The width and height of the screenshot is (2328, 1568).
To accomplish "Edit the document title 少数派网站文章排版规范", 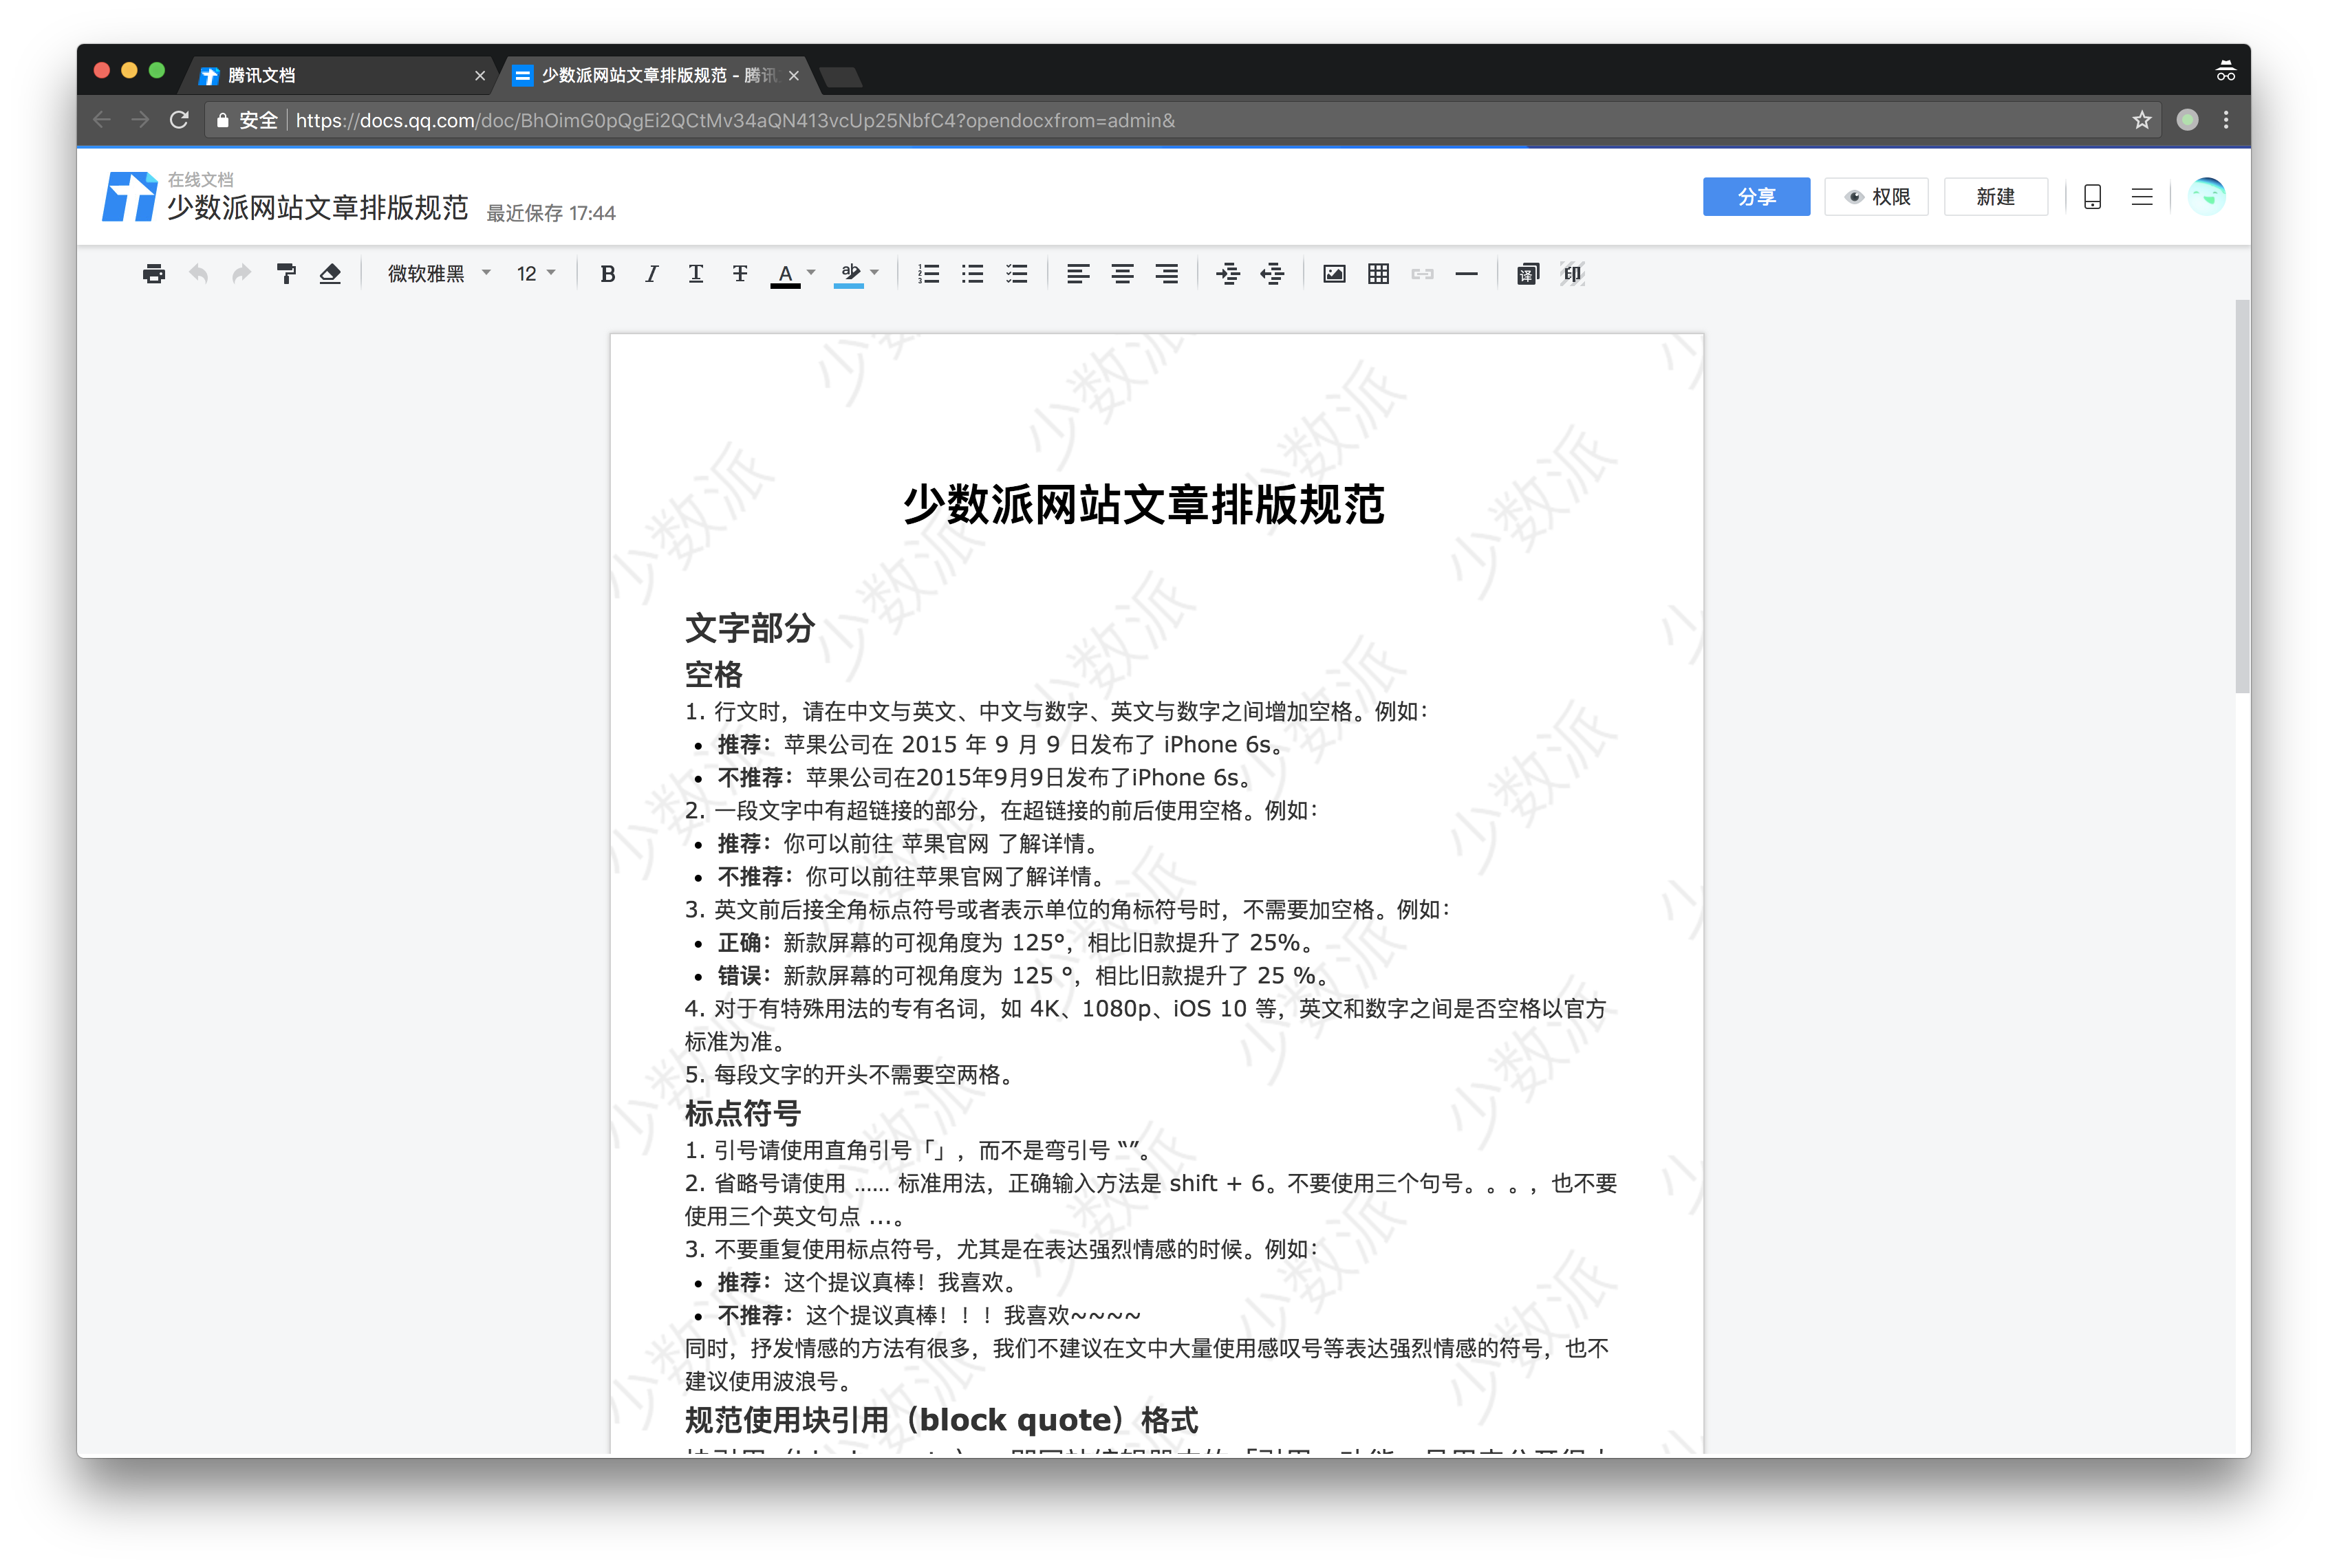I will tap(317, 208).
